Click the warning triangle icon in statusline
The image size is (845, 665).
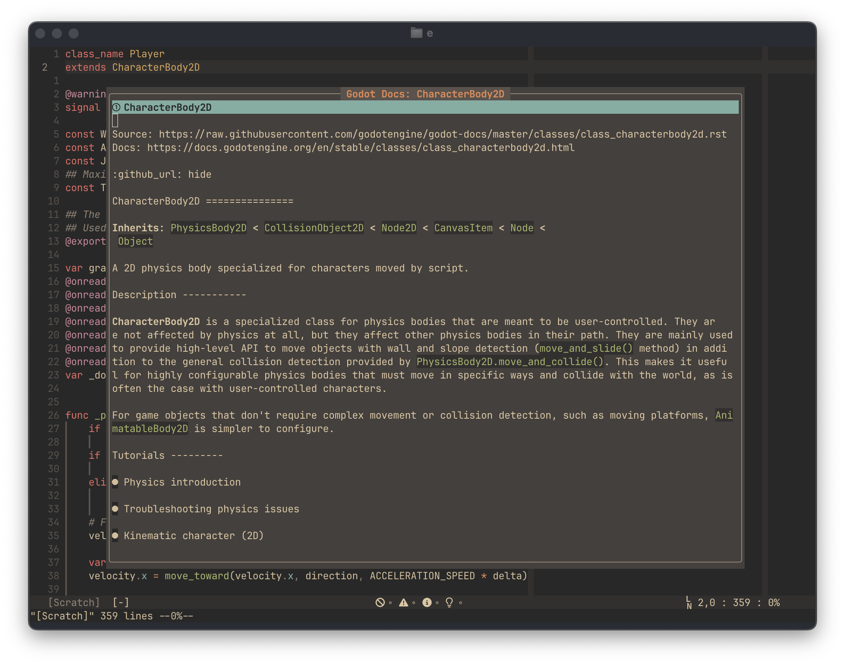pos(403,602)
